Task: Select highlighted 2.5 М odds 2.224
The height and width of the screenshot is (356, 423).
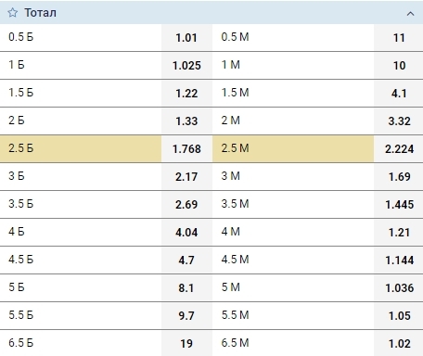Action: 399,149
